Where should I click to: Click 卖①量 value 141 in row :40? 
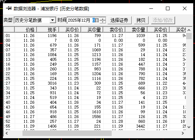coord(142,102)
